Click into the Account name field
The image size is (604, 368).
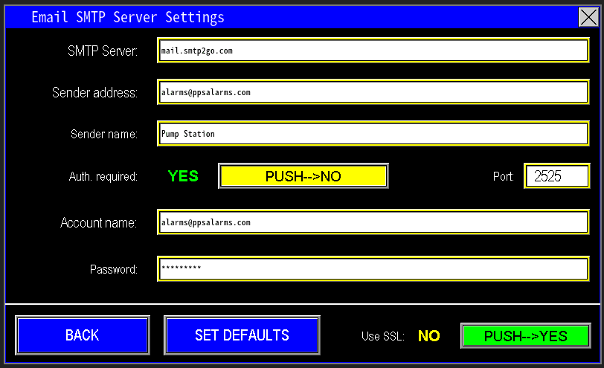pyautogui.click(x=373, y=222)
